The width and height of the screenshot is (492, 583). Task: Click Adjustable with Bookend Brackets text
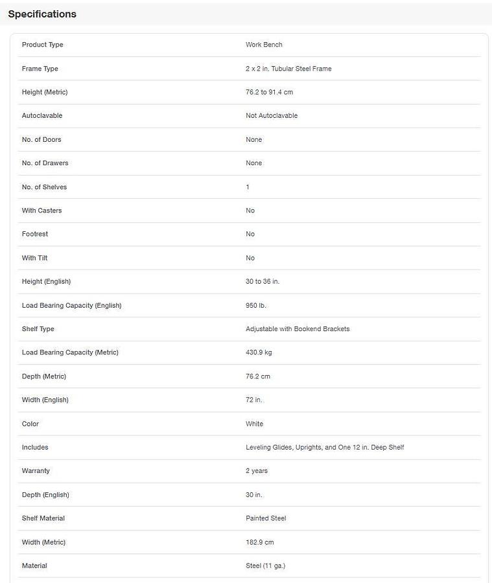298,329
